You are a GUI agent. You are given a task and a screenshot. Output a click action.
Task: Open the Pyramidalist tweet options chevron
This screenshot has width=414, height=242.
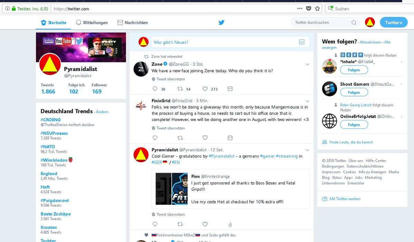tap(308, 150)
